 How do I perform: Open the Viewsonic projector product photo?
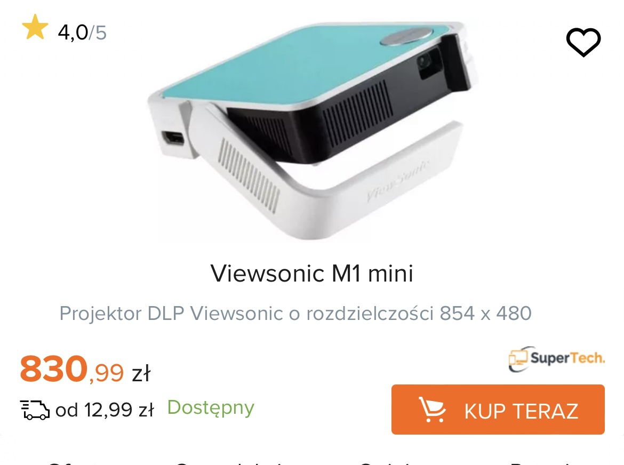pos(312,131)
